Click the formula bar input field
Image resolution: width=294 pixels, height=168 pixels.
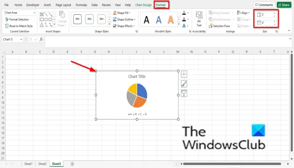pyautogui.click(x=167, y=39)
